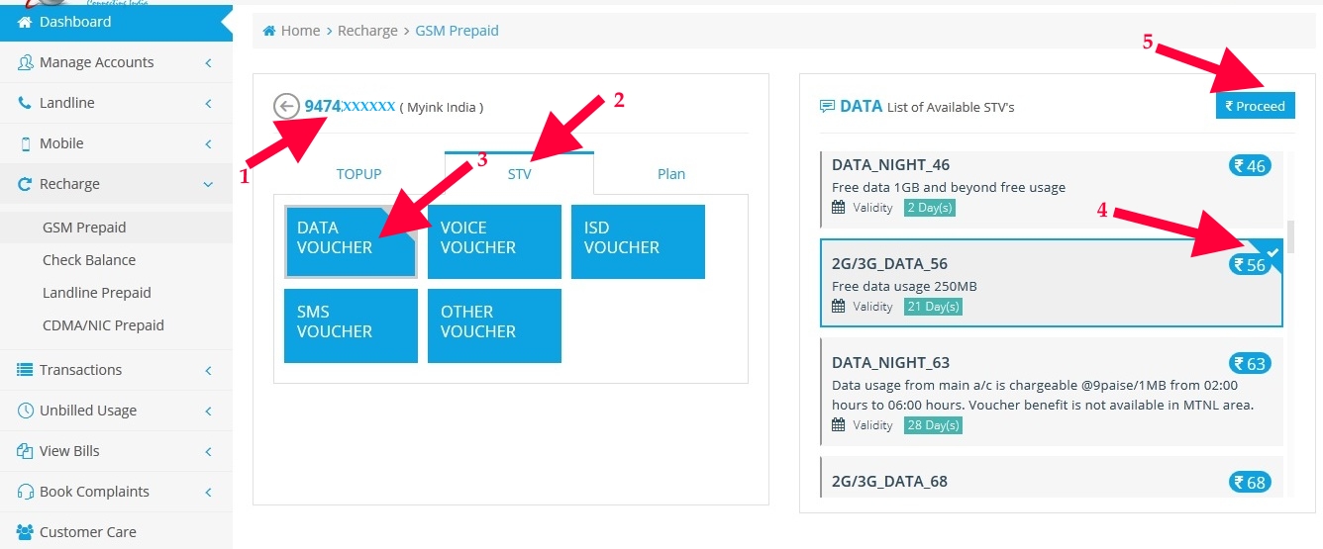
Task: Click the ₹63 price badge
Action: click(x=1251, y=364)
